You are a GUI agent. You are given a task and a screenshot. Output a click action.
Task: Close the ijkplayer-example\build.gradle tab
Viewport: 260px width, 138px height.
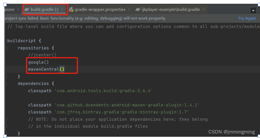pyautogui.click(x=203, y=10)
